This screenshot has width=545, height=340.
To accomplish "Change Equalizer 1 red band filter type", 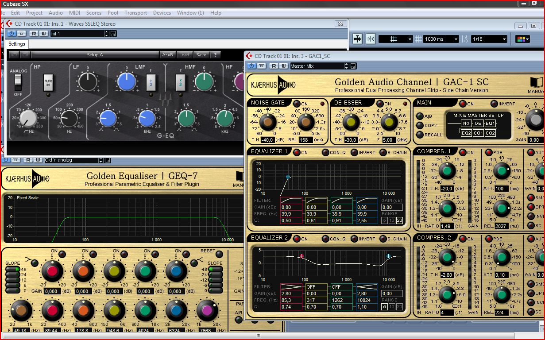I will [291, 201].
